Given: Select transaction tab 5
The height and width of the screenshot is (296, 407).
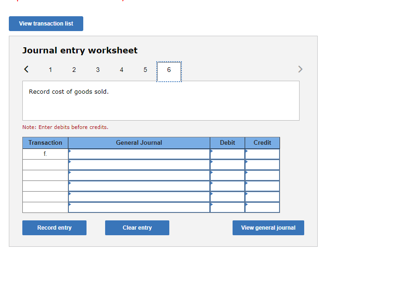Looking at the screenshot, I should tap(145, 70).
